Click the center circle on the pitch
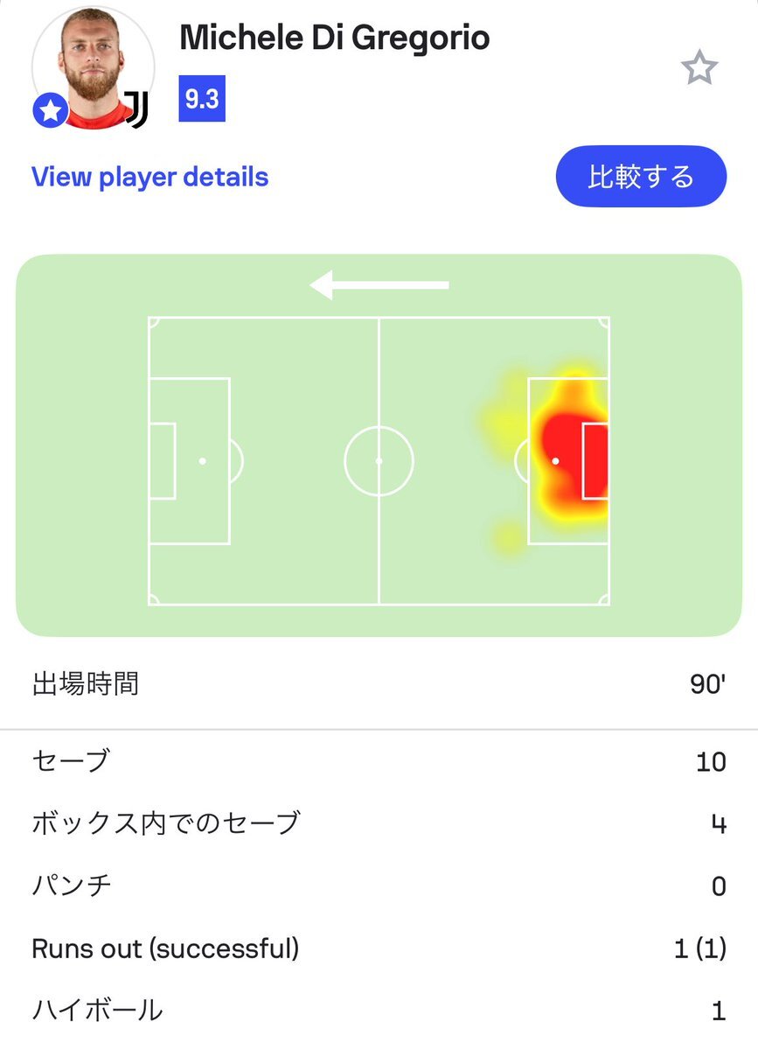This screenshot has height=1050, width=758. 379,460
